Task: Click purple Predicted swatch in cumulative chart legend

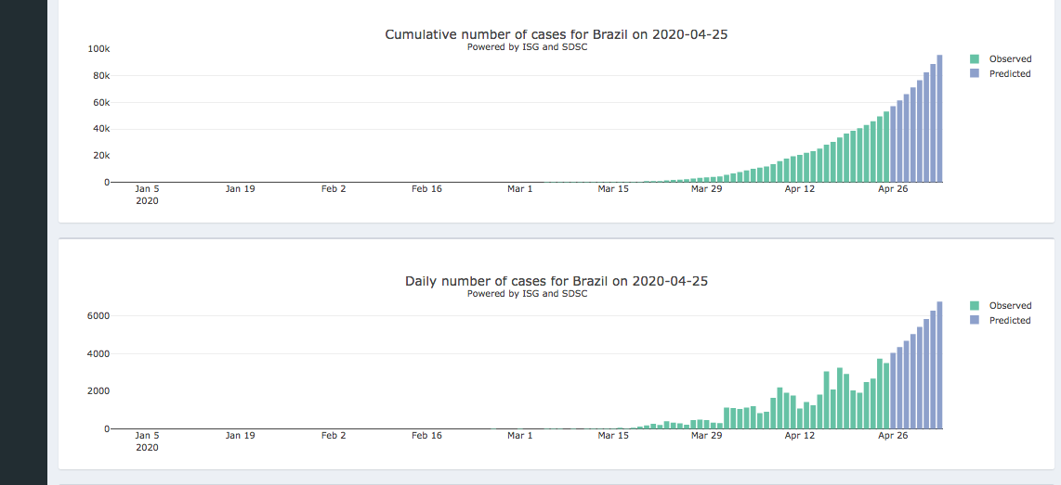Action: (x=974, y=74)
